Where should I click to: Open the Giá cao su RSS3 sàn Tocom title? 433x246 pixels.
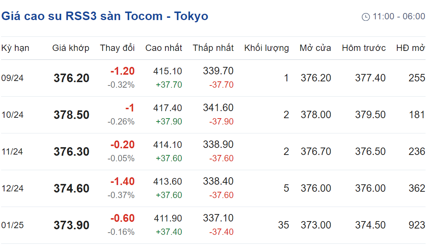click(105, 16)
